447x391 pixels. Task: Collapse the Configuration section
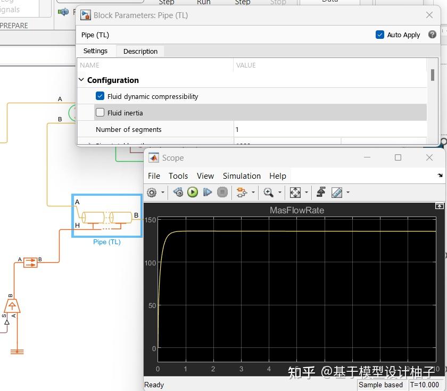point(82,80)
